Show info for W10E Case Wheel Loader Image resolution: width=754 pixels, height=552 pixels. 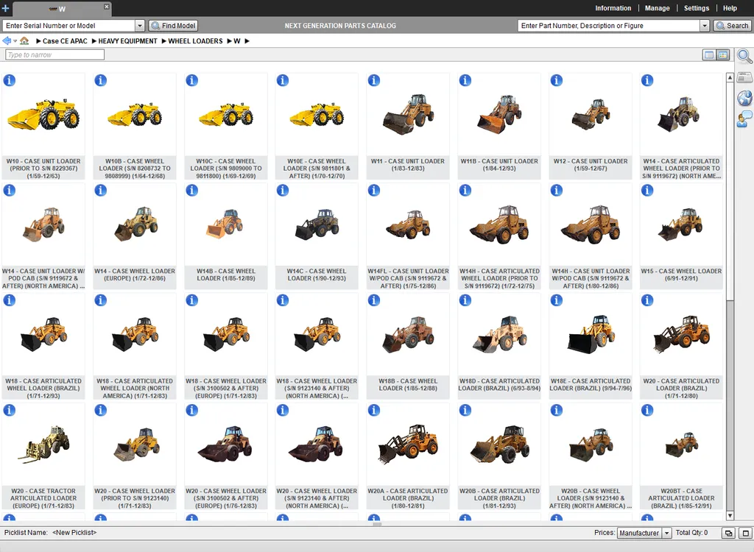(x=283, y=80)
